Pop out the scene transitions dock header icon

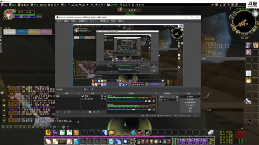click(x=177, y=93)
